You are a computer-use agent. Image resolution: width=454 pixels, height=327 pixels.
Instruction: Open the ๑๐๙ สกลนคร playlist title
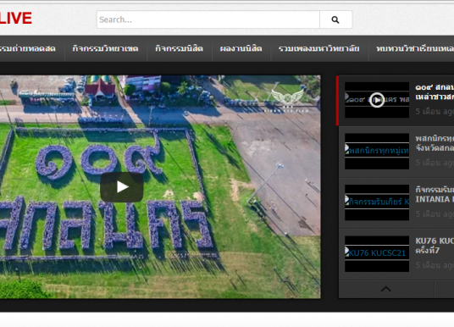pyautogui.click(x=435, y=92)
